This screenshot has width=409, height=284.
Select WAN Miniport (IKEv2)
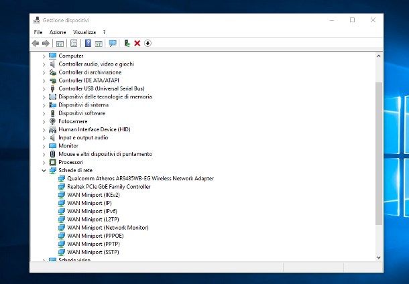93,195
